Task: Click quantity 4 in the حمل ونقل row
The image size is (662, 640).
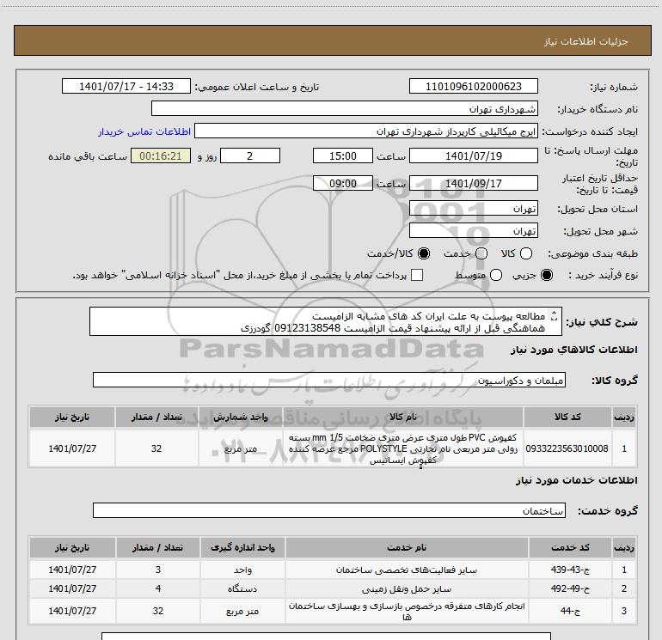Action: (158, 588)
